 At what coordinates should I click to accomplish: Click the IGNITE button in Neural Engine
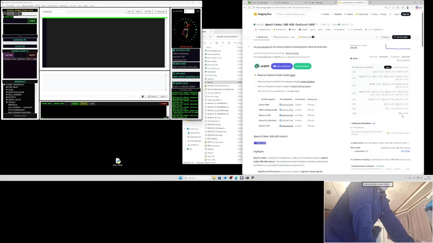[x=32, y=21]
